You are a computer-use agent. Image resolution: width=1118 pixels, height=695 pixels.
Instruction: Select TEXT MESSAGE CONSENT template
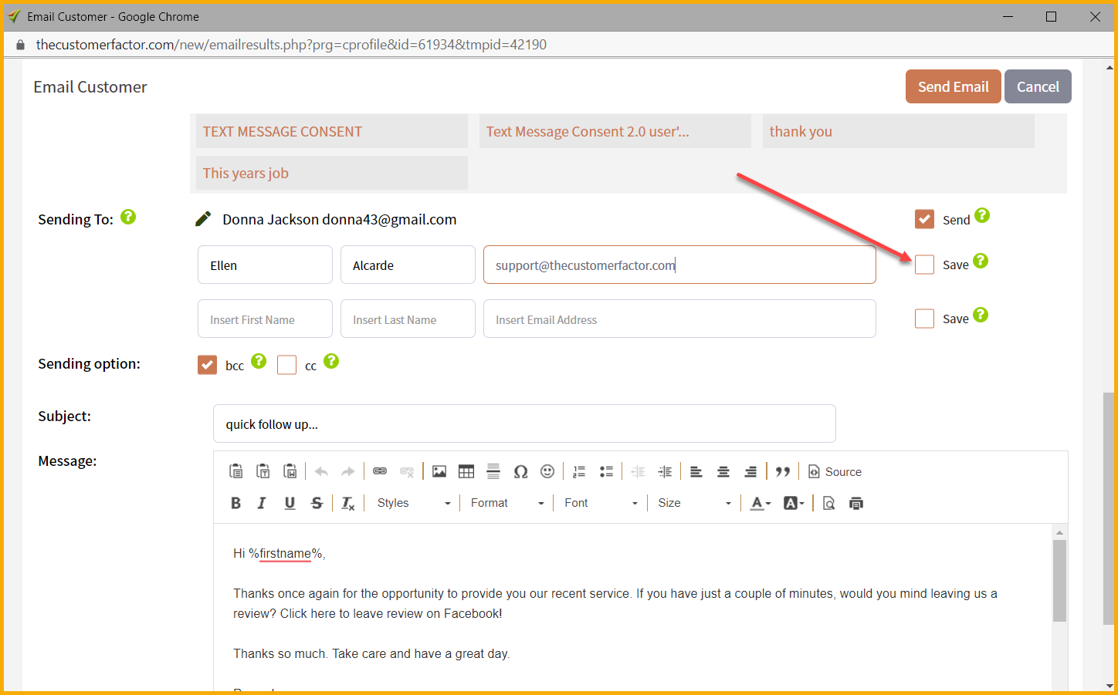(331, 131)
